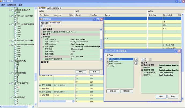Click Categorized view icon in 配置界面 dialog
Image resolution: width=185 pixels, height=108 pixels.
coord(42,26)
